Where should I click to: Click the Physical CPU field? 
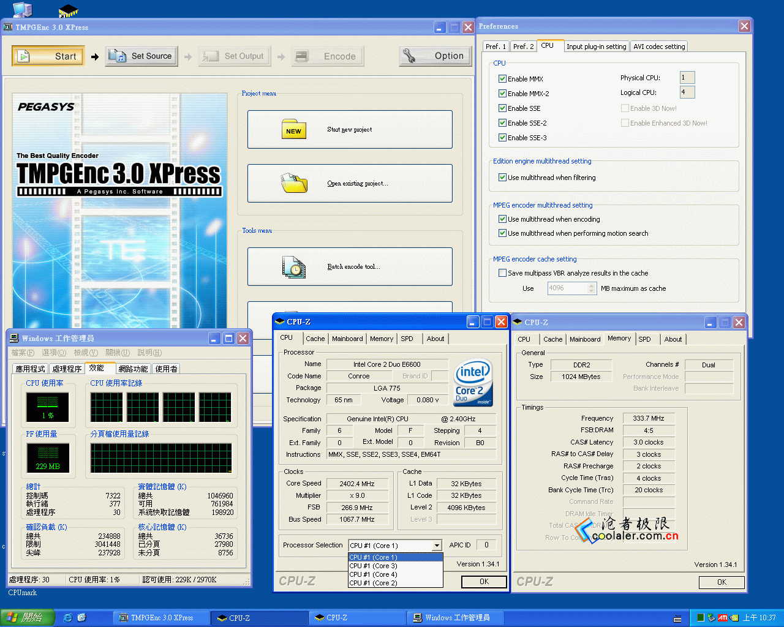tap(687, 77)
